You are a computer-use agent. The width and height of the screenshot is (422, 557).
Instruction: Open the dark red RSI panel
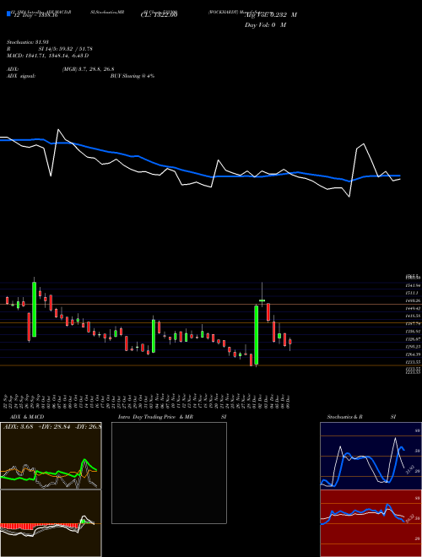(371, 523)
